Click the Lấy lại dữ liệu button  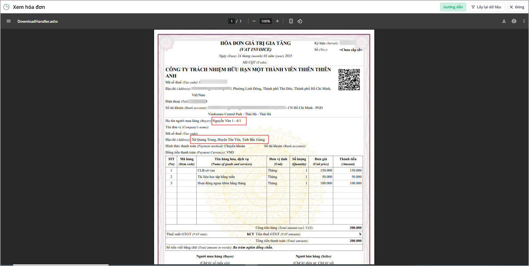point(486,7)
